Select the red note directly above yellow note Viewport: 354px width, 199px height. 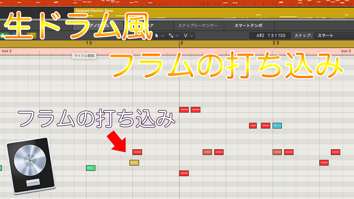[137, 152]
